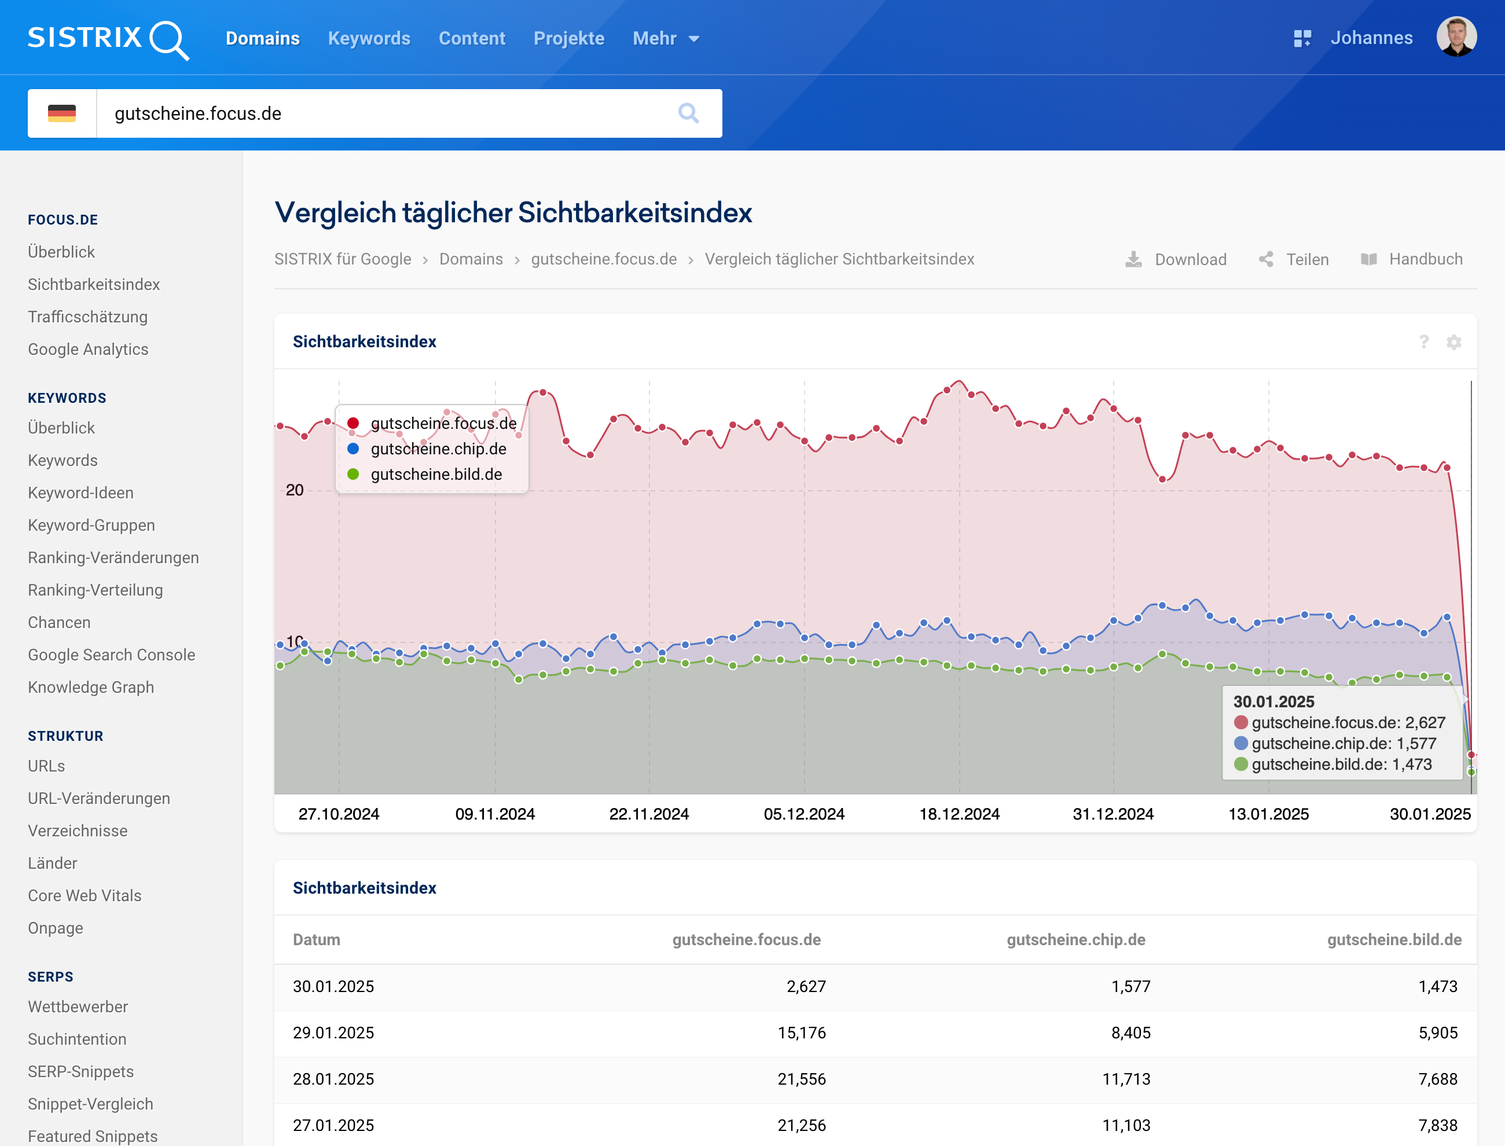Click the Handbuch book icon
Viewport: 1505px width, 1146px height.
pos(1368,259)
